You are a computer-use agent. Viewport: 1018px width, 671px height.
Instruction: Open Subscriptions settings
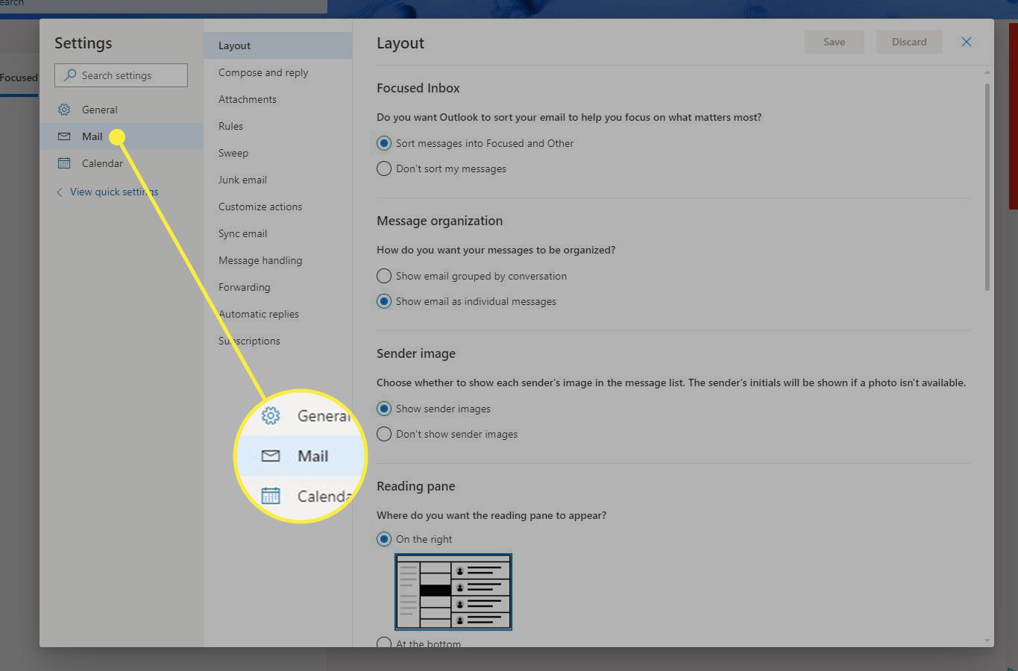tap(277, 341)
